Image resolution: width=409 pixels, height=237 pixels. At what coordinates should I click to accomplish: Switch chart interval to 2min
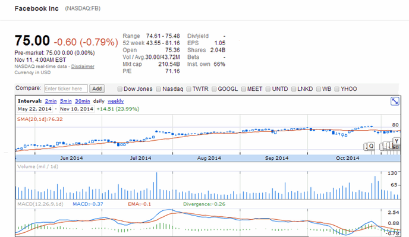51,101
